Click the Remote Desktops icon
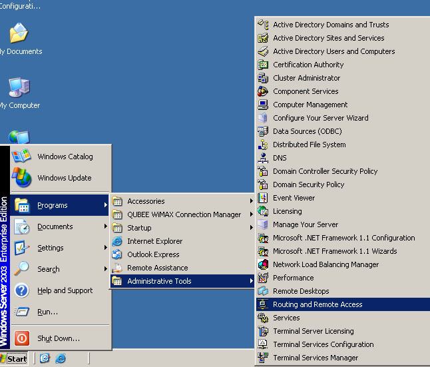The width and height of the screenshot is (430, 367). click(263, 291)
